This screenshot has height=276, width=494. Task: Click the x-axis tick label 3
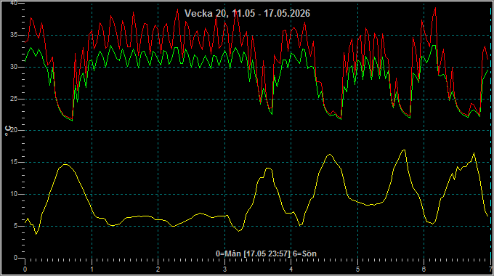pyautogui.click(x=224, y=269)
